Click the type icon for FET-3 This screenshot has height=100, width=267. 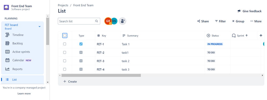(x=81, y=61)
